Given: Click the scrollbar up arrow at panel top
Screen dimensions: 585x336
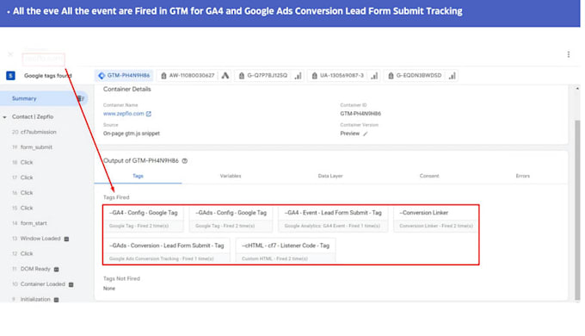Looking at the screenshot, I should point(577,89).
